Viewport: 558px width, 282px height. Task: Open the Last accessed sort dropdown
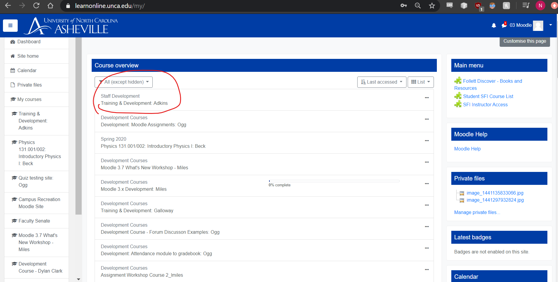click(381, 82)
